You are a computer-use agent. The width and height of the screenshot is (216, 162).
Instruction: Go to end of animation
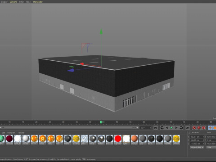(x=188, y=128)
